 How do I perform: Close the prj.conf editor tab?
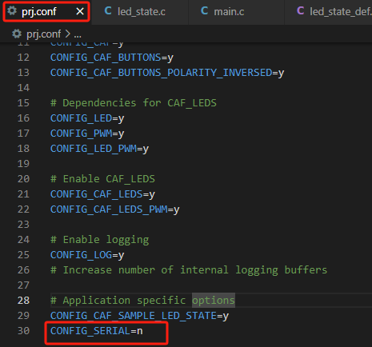coord(80,11)
